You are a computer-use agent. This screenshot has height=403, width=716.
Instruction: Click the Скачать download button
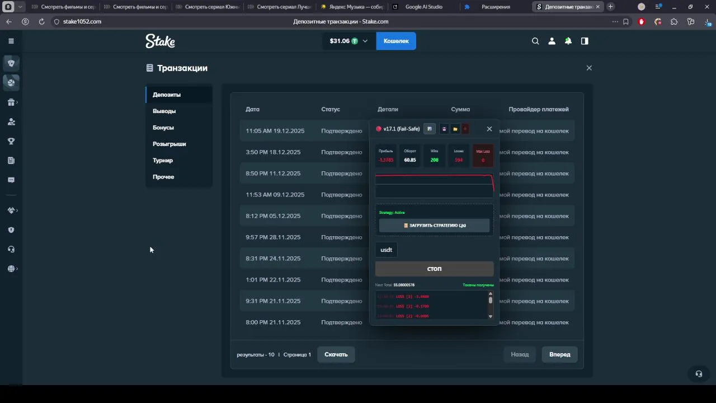coord(336,354)
